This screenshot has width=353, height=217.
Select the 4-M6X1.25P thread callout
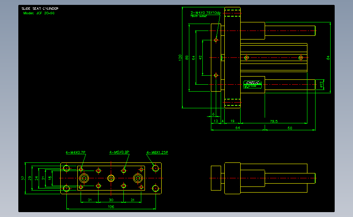pyautogui.click(x=157, y=152)
